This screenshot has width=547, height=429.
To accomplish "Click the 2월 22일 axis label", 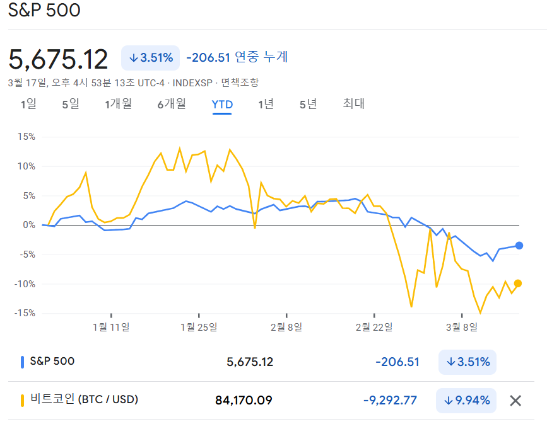I will coord(374,327).
